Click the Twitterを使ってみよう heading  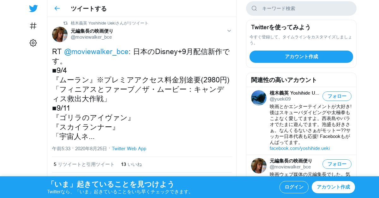tap(281, 27)
